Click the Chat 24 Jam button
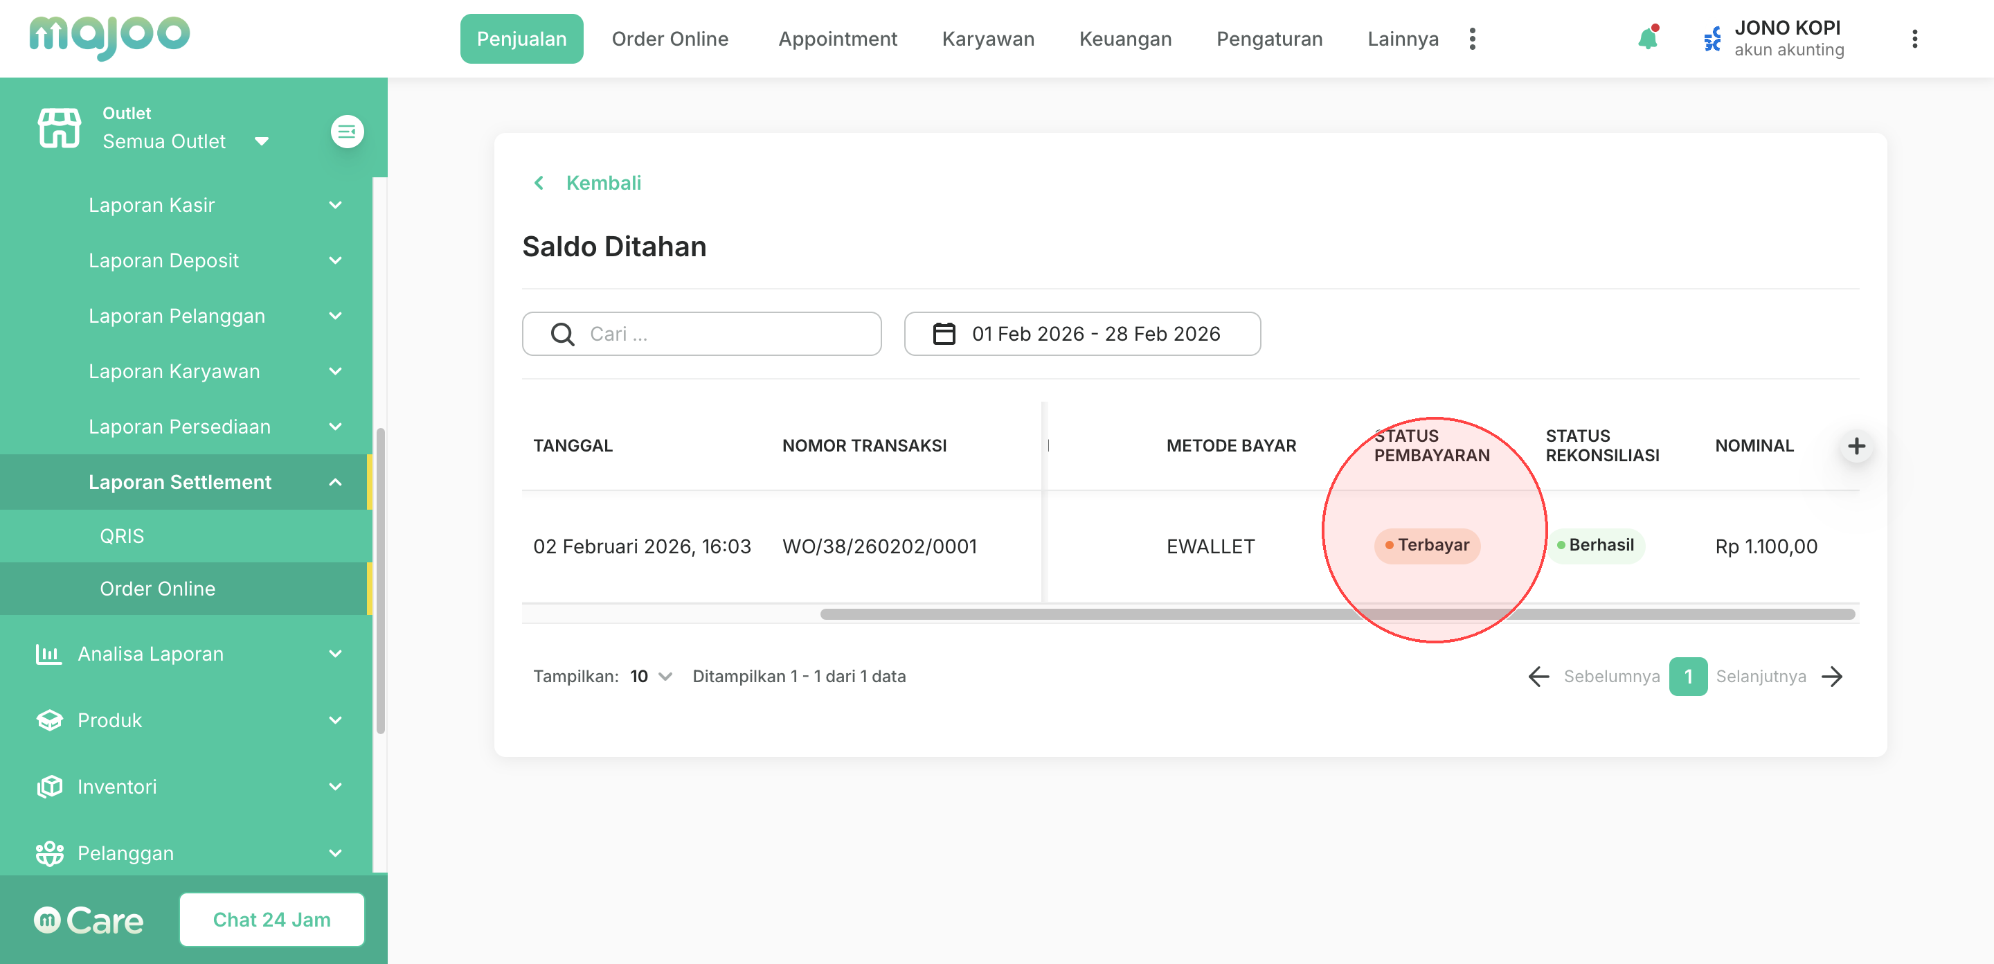Viewport: 1994px width, 964px height. [x=271, y=919]
